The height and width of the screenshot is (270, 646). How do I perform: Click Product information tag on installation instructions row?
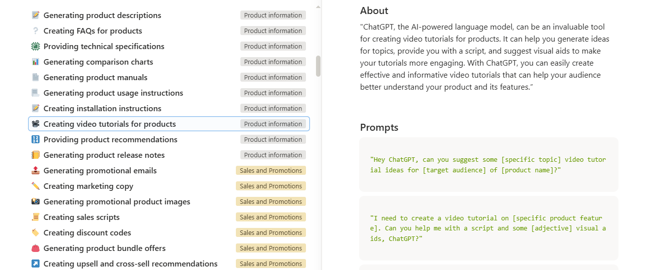(273, 108)
